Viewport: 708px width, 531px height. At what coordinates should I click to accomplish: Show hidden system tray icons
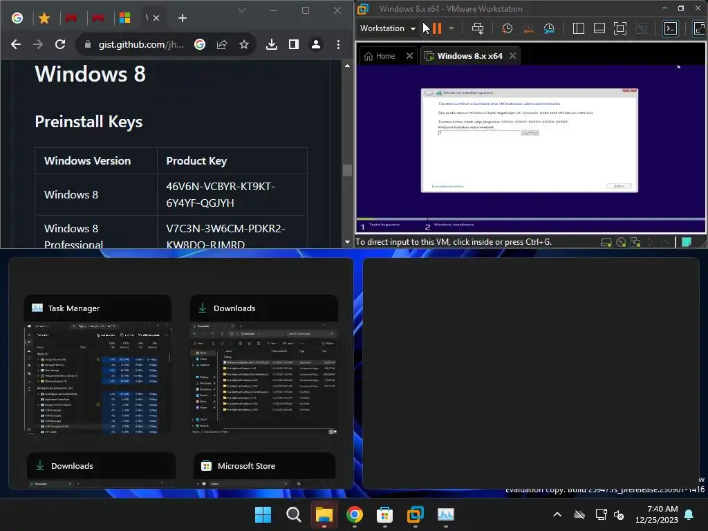[x=557, y=514]
